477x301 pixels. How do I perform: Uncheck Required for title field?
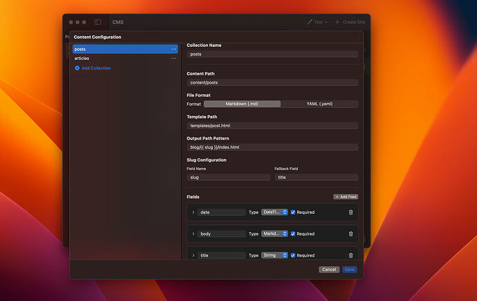pos(293,255)
